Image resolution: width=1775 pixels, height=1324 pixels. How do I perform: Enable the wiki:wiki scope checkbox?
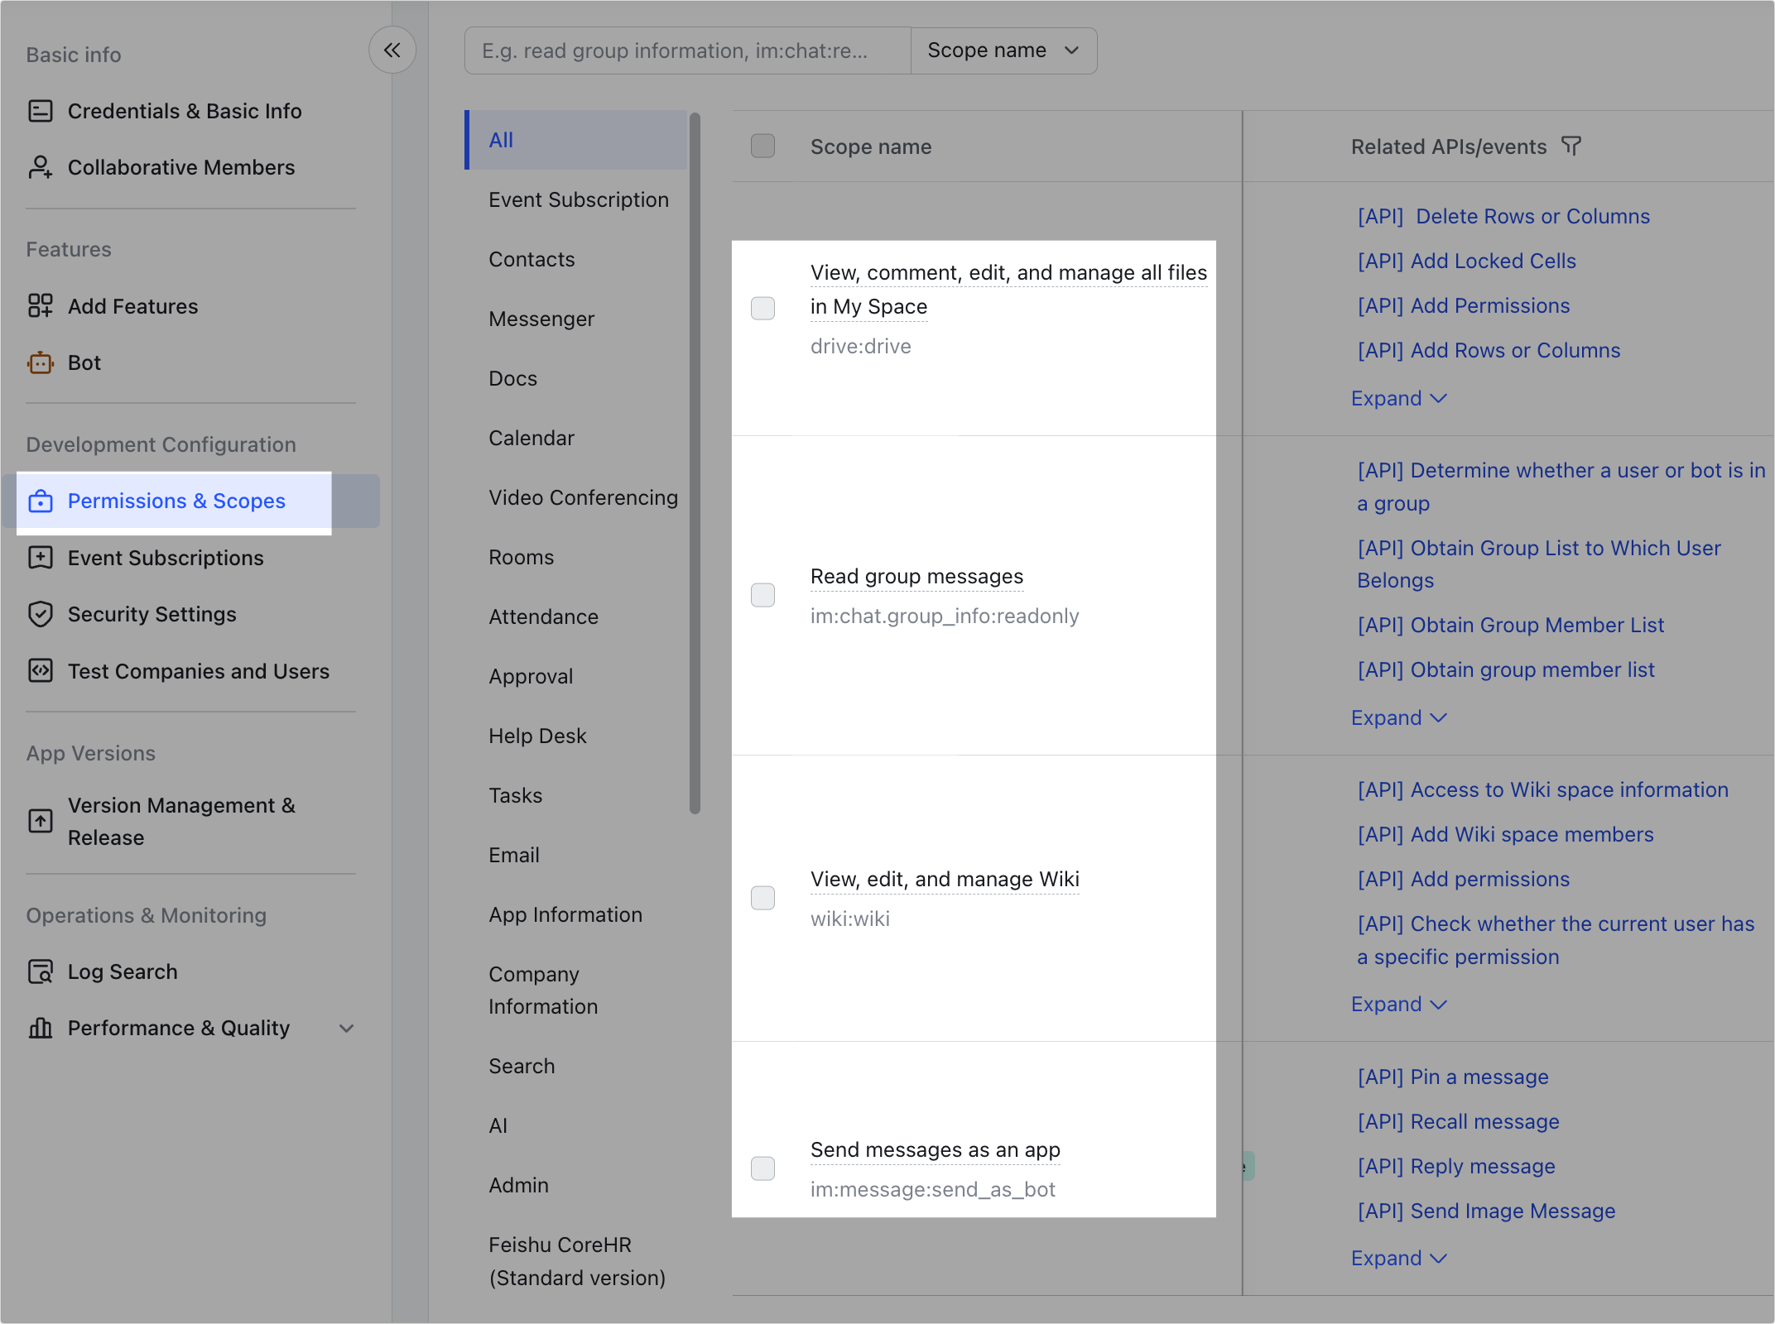click(762, 898)
